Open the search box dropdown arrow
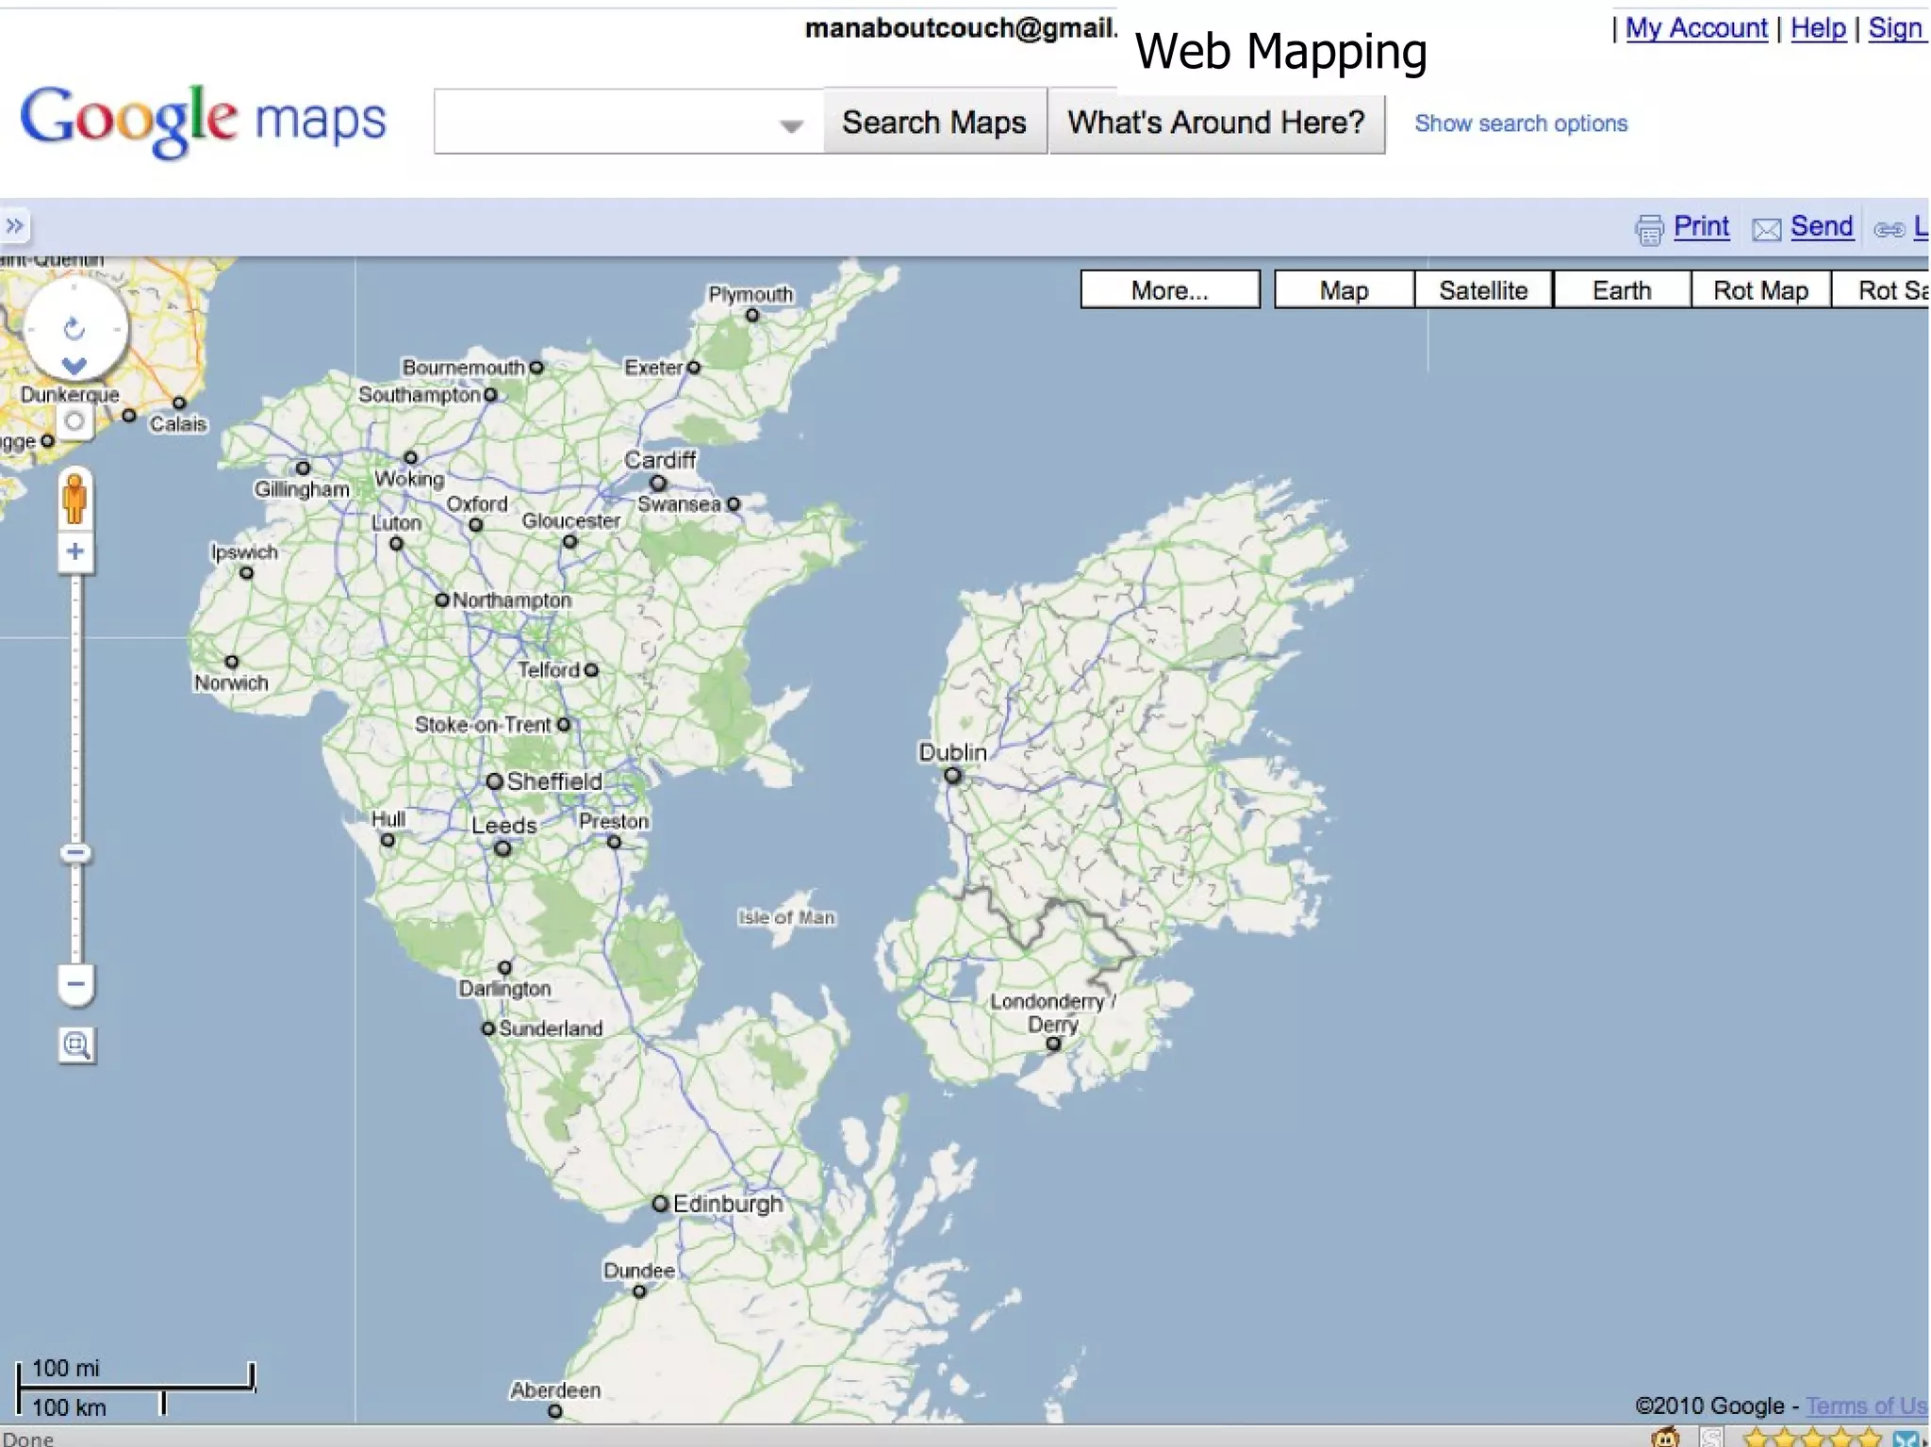This screenshot has width=1931, height=1447. click(x=791, y=124)
